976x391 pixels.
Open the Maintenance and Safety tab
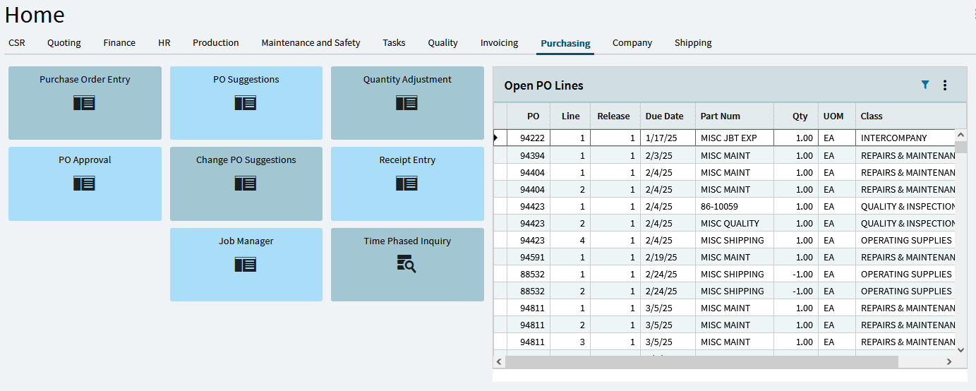coord(311,43)
